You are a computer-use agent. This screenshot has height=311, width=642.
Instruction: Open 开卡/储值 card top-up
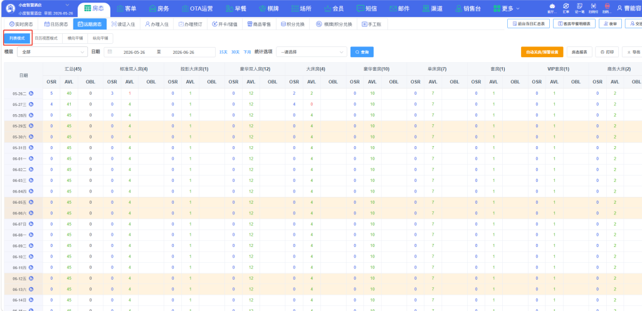coord(225,24)
